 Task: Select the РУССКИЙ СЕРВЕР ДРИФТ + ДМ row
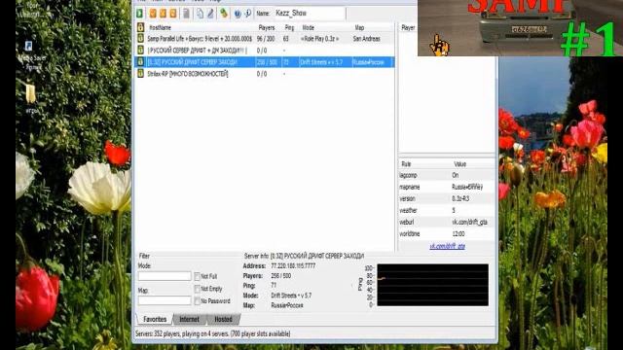pyautogui.click(x=265, y=51)
